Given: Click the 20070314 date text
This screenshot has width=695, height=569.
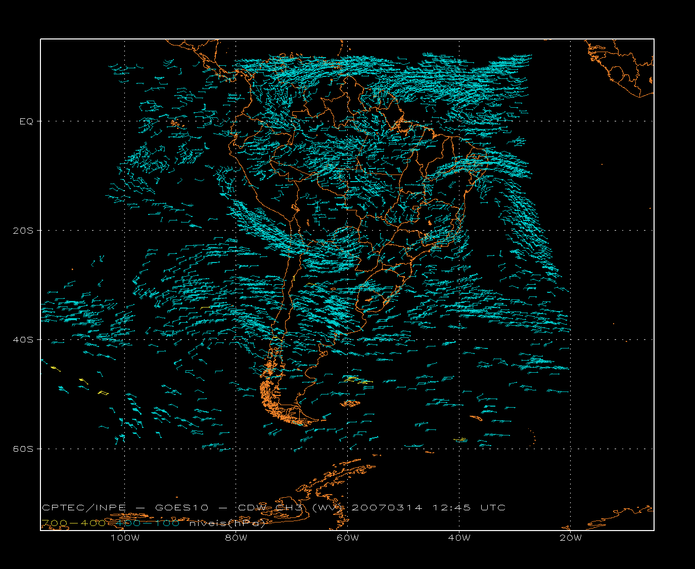Looking at the screenshot, I should (x=387, y=508).
